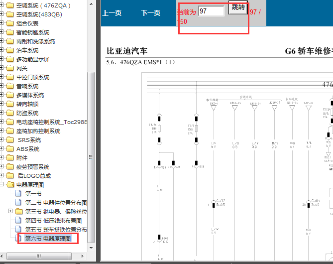Click the document icon beside 第一节
The height and width of the screenshot is (264, 333).
coord(18,193)
